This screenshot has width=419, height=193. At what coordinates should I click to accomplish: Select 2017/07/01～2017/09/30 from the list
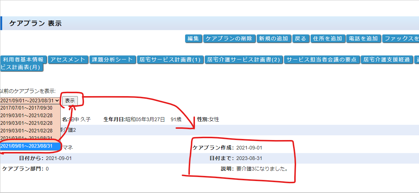(27, 108)
